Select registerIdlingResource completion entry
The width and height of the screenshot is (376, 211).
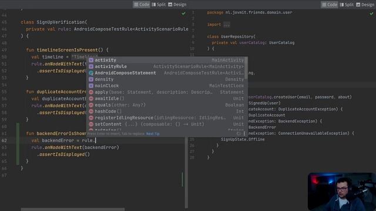(x=166, y=118)
